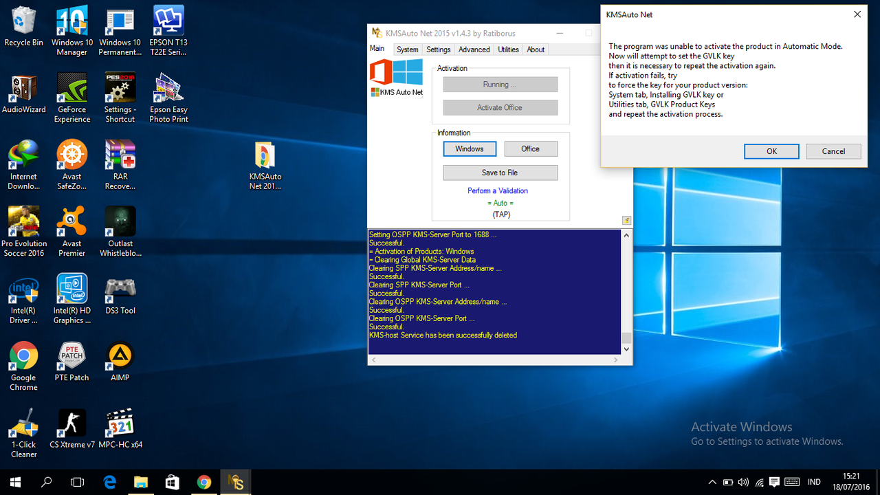
Task: Launch Pro Evolution Soccer 2016
Action: point(23,232)
